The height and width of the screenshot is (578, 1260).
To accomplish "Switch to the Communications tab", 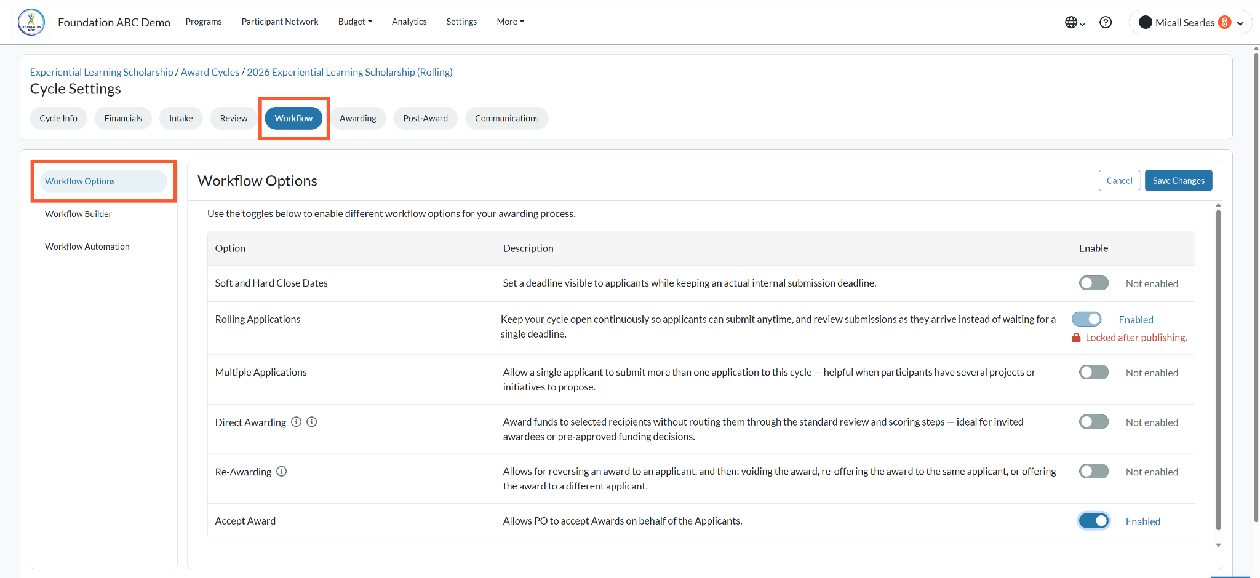I will coord(507,118).
